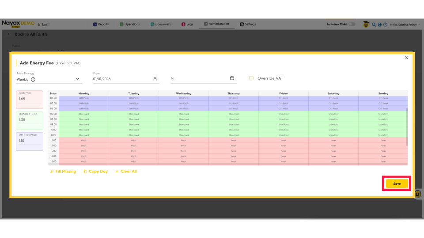Click Copy Day
This screenshot has height=238, width=424.
(95, 171)
